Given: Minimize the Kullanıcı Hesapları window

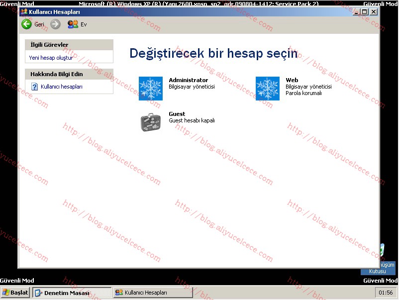Looking at the screenshot, I should pyautogui.click(x=357, y=12).
